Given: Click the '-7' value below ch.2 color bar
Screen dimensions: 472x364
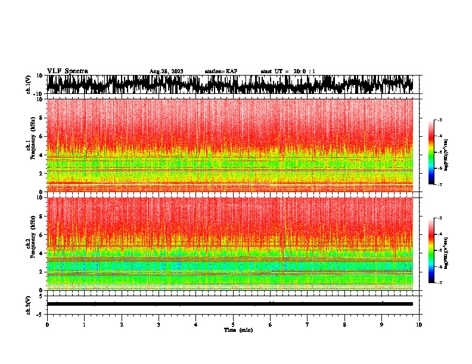Looking at the screenshot, I should [439, 283].
